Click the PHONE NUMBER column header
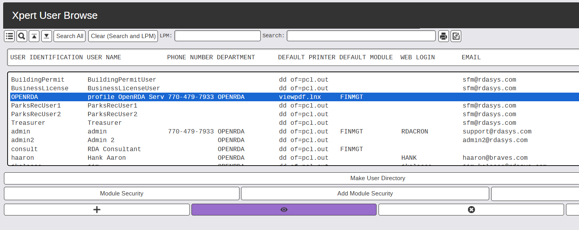Viewport: 579px width, 230px height. (190, 57)
